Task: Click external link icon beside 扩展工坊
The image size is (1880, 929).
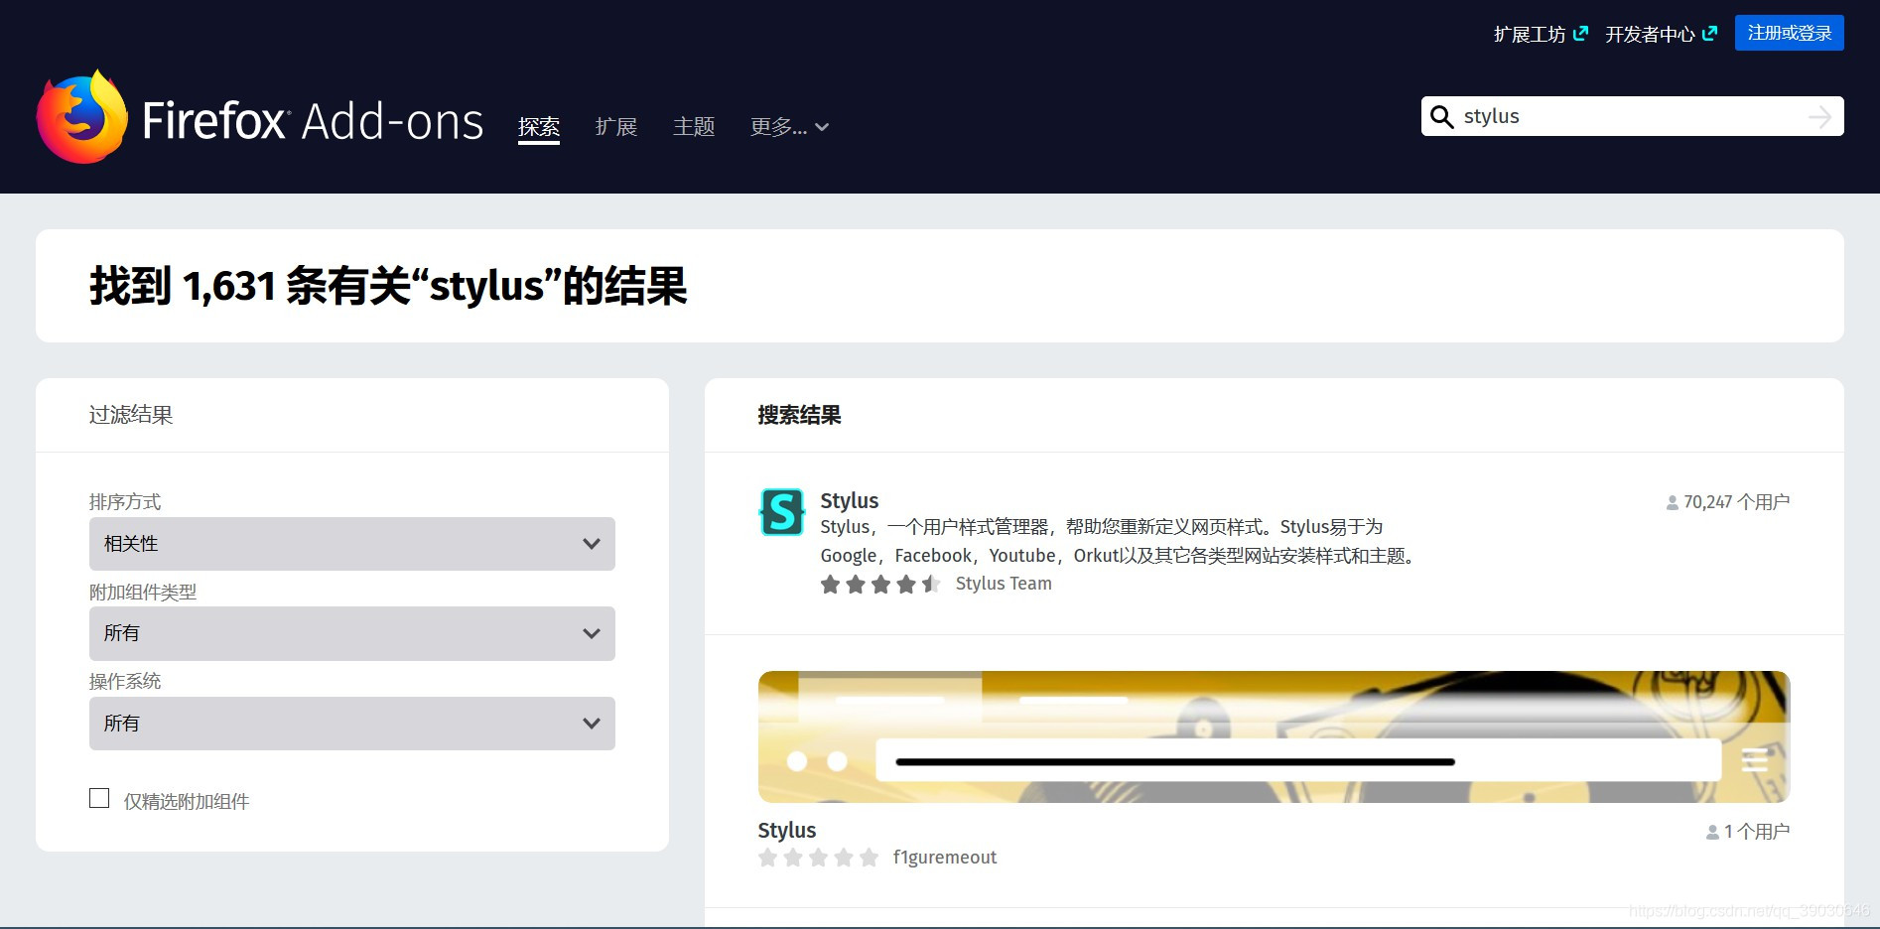Action: pos(1580,34)
